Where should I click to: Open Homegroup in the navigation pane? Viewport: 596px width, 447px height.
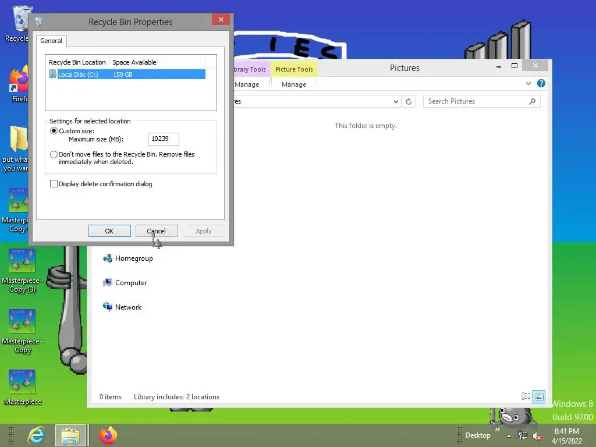(134, 258)
